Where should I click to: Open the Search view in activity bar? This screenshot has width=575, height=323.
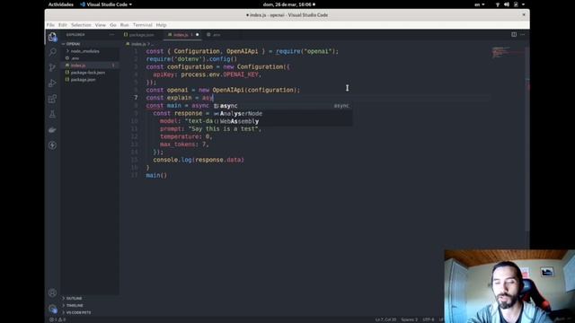pyautogui.click(x=52, y=52)
